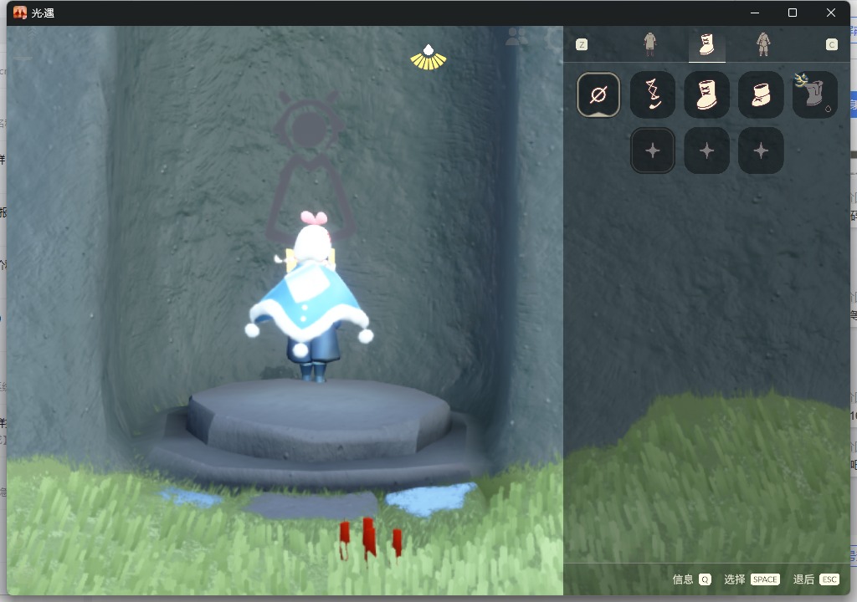Click the Z key previous-category hint
Viewport: 857px width, 602px height.
(582, 45)
